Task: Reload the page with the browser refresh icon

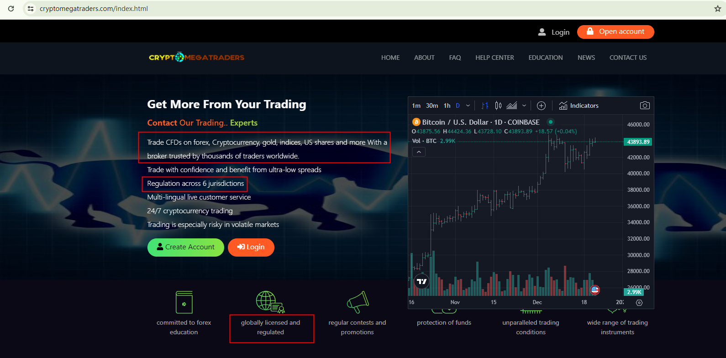Action: [x=11, y=9]
